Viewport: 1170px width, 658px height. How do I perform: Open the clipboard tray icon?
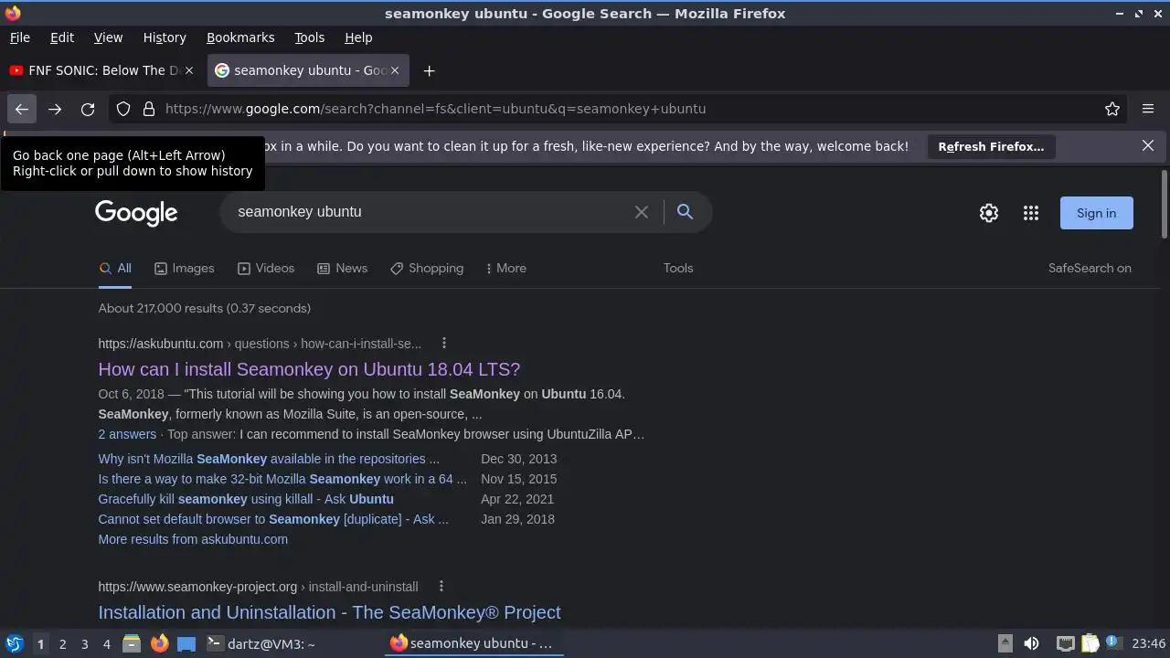[x=1090, y=643]
